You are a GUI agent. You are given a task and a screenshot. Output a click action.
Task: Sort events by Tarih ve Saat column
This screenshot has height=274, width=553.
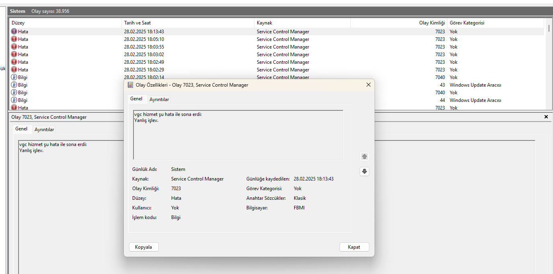(187, 23)
